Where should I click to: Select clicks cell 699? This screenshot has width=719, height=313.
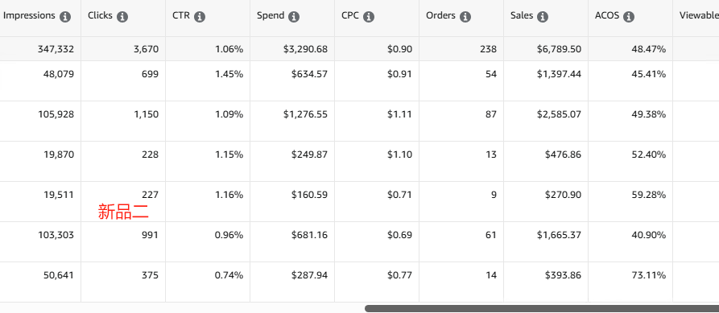(150, 74)
